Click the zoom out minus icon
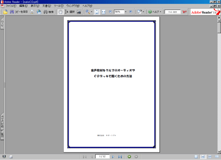This screenshot has width=221, height=160. (x=110, y=12)
